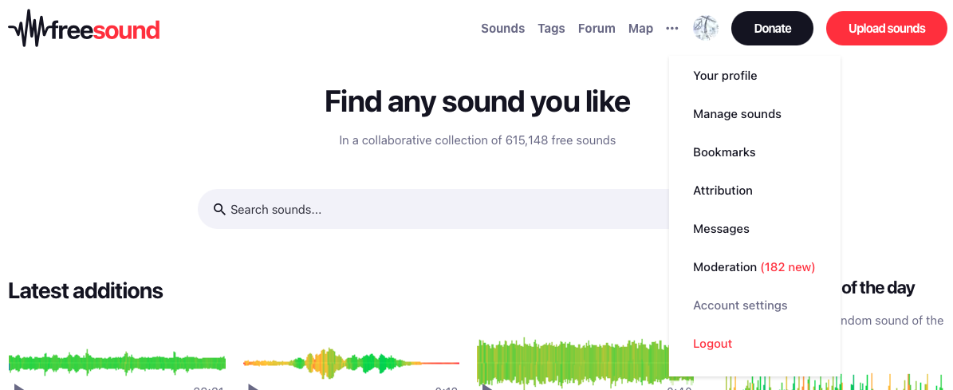Select Your profile from the menu
953x390 pixels.
pos(725,76)
